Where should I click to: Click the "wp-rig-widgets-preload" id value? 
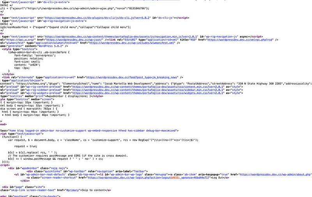[43, 93]
